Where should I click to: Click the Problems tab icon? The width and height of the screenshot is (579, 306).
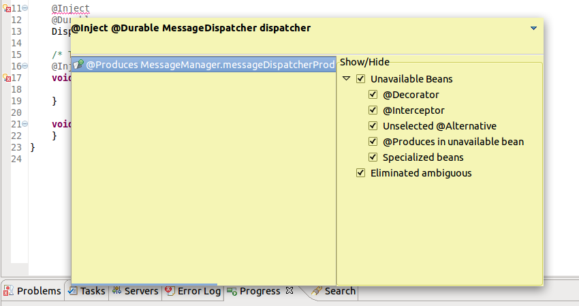8,290
